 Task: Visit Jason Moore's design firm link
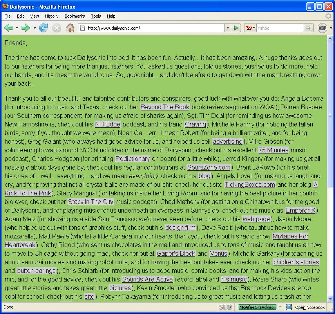coord(180,227)
